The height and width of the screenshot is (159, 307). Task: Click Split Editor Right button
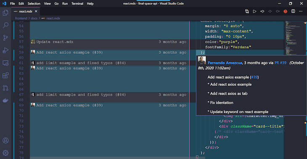click(x=293, y=11)
